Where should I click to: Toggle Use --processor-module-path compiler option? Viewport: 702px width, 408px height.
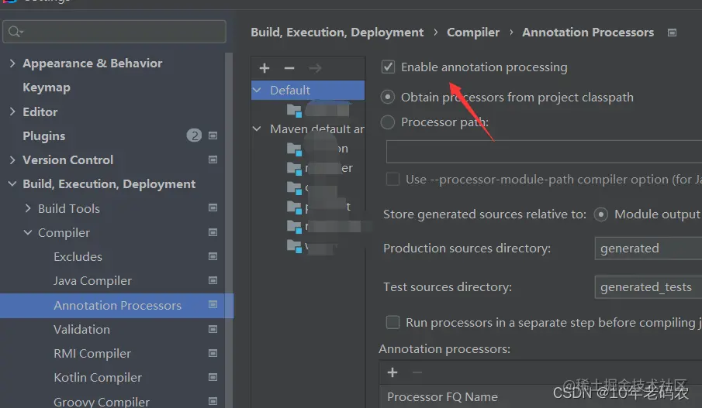[392, 179]
